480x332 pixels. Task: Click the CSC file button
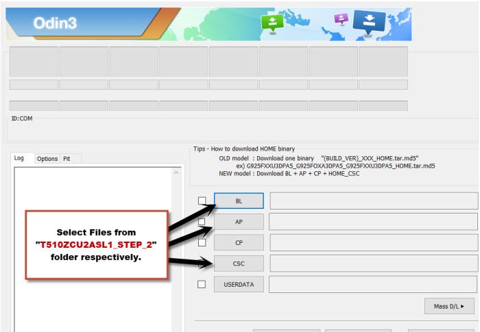click(x=239, y=264)
